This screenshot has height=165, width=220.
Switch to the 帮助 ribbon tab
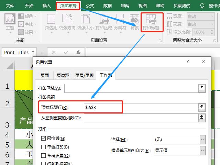(160, 6)
